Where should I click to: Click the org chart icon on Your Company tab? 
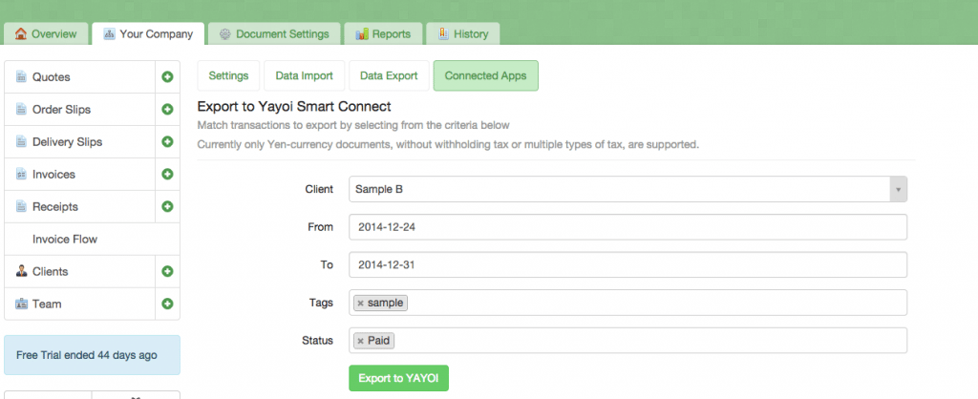pos(109,33)
